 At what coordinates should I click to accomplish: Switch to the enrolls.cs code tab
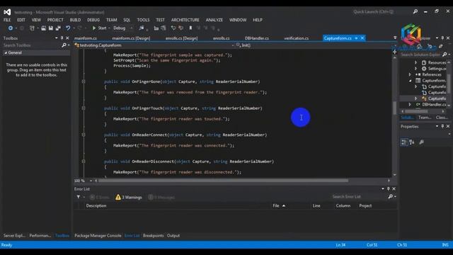(x=222, y=38)
